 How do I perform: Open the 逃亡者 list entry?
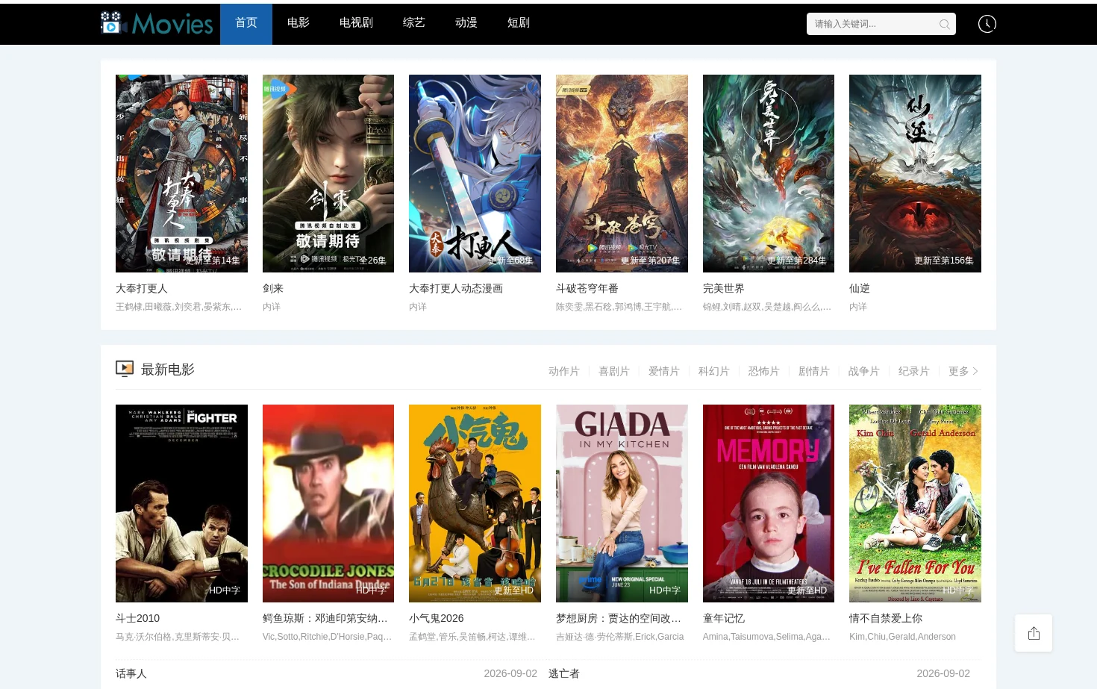click(x=564, y=673)
